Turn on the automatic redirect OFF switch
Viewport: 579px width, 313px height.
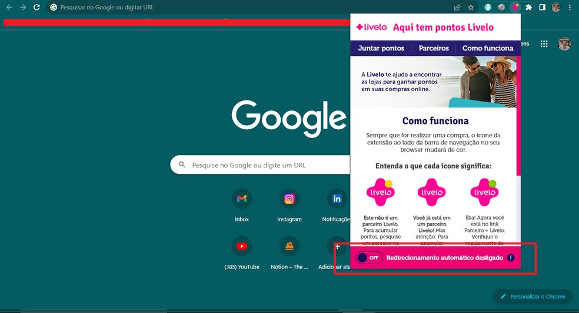click(369, 258)
